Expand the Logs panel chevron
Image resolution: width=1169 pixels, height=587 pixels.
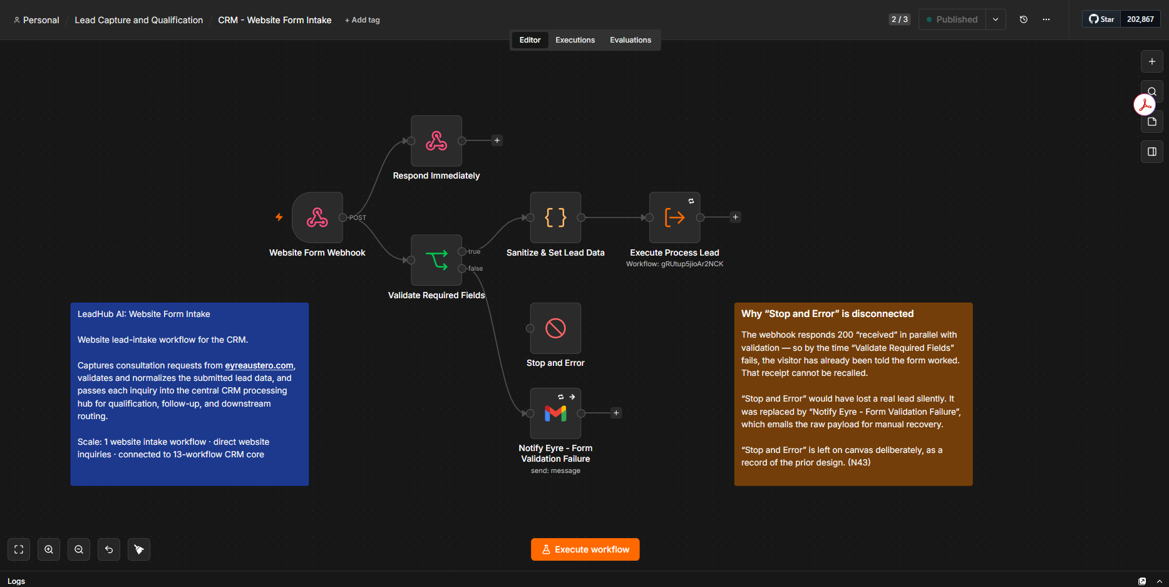coord(1160,581)
